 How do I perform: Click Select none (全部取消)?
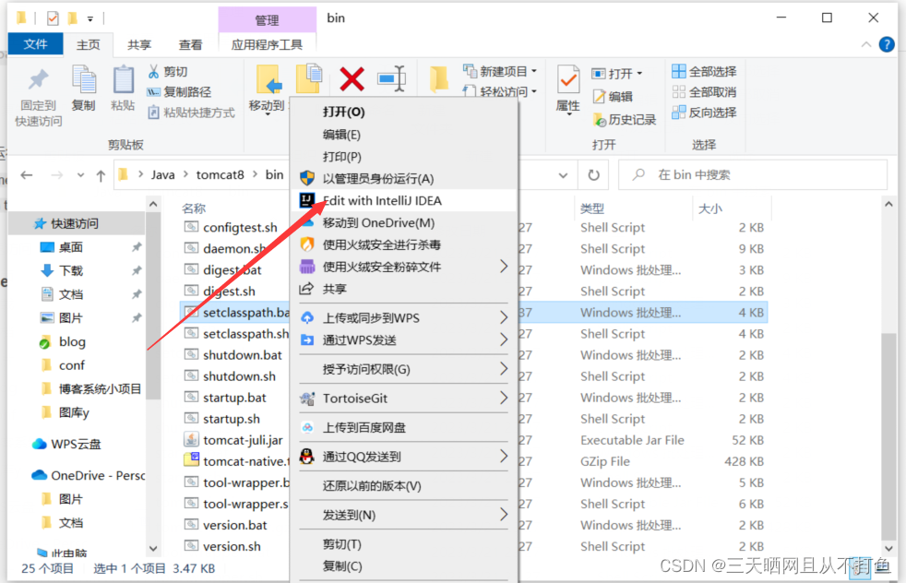click(704, 92)
